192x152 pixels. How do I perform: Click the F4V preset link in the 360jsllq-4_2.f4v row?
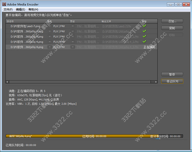[88, 42]
